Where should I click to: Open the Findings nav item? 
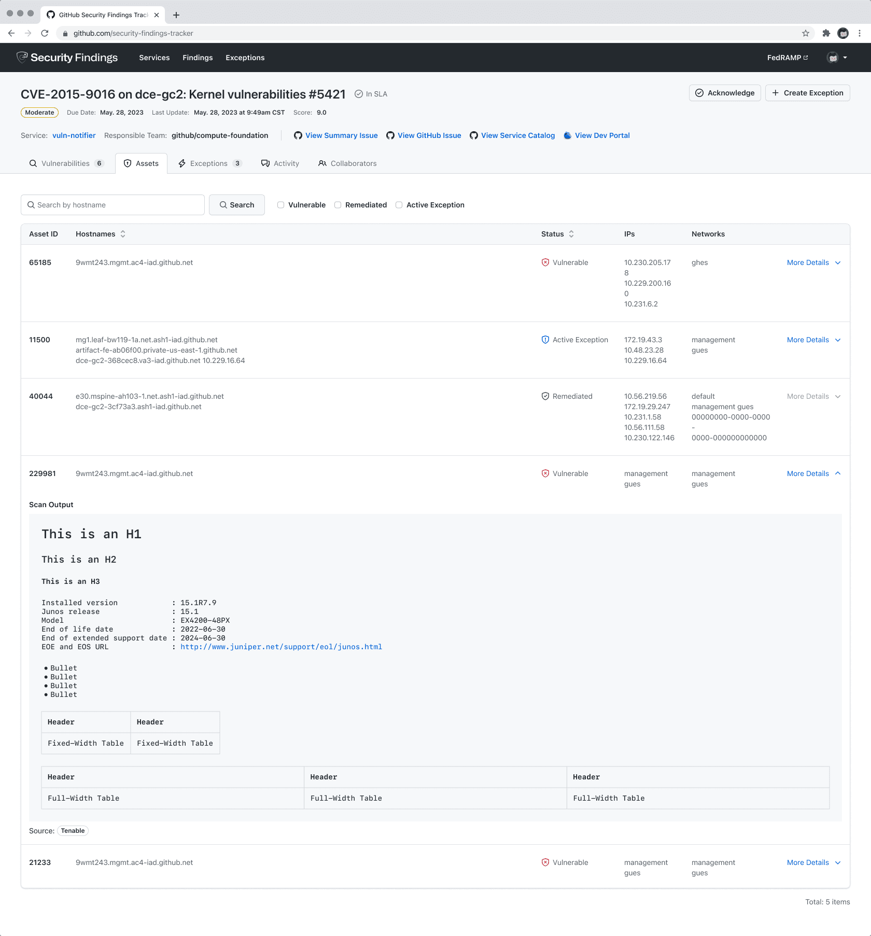click(198, 58)
